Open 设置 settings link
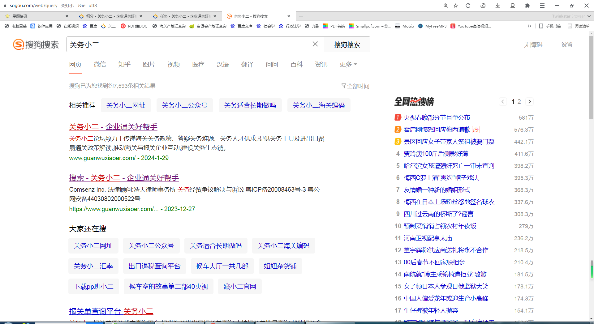 tap(567, 45)
